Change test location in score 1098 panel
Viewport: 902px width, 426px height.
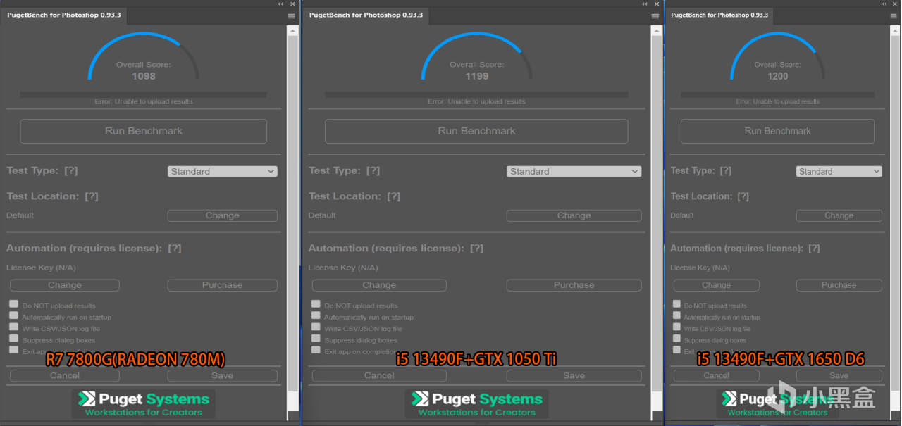coord(223,215)
